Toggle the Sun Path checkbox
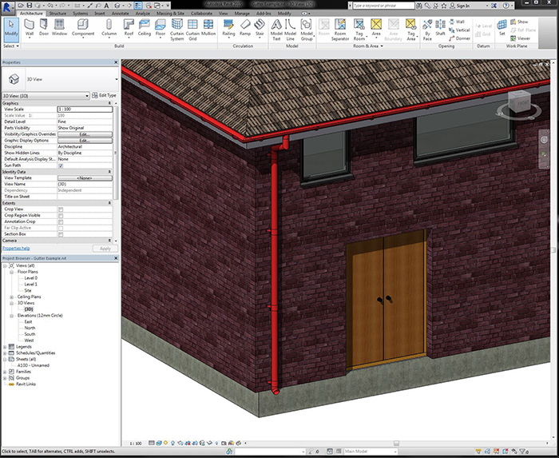559x458 pixels. click(x=61, y=165)
